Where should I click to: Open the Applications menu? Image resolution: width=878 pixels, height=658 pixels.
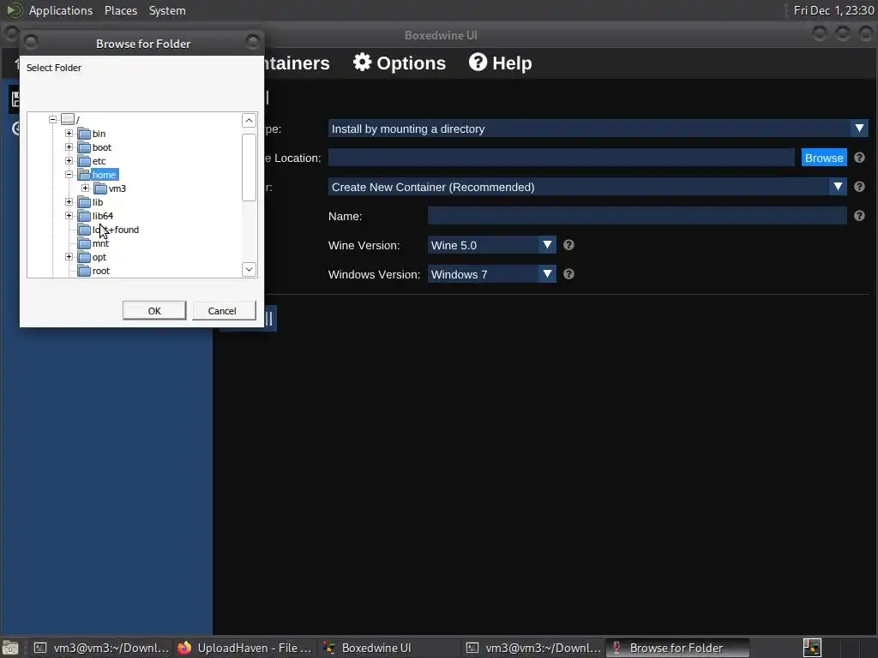pyautogui.click(x=61, y=10)
